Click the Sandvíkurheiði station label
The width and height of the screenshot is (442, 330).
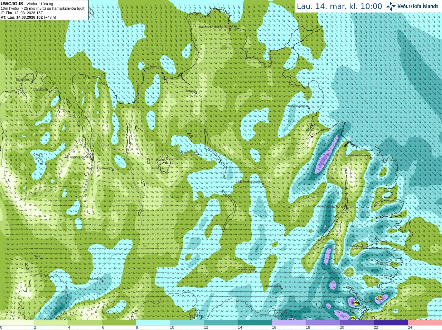(x=298, y=106)
